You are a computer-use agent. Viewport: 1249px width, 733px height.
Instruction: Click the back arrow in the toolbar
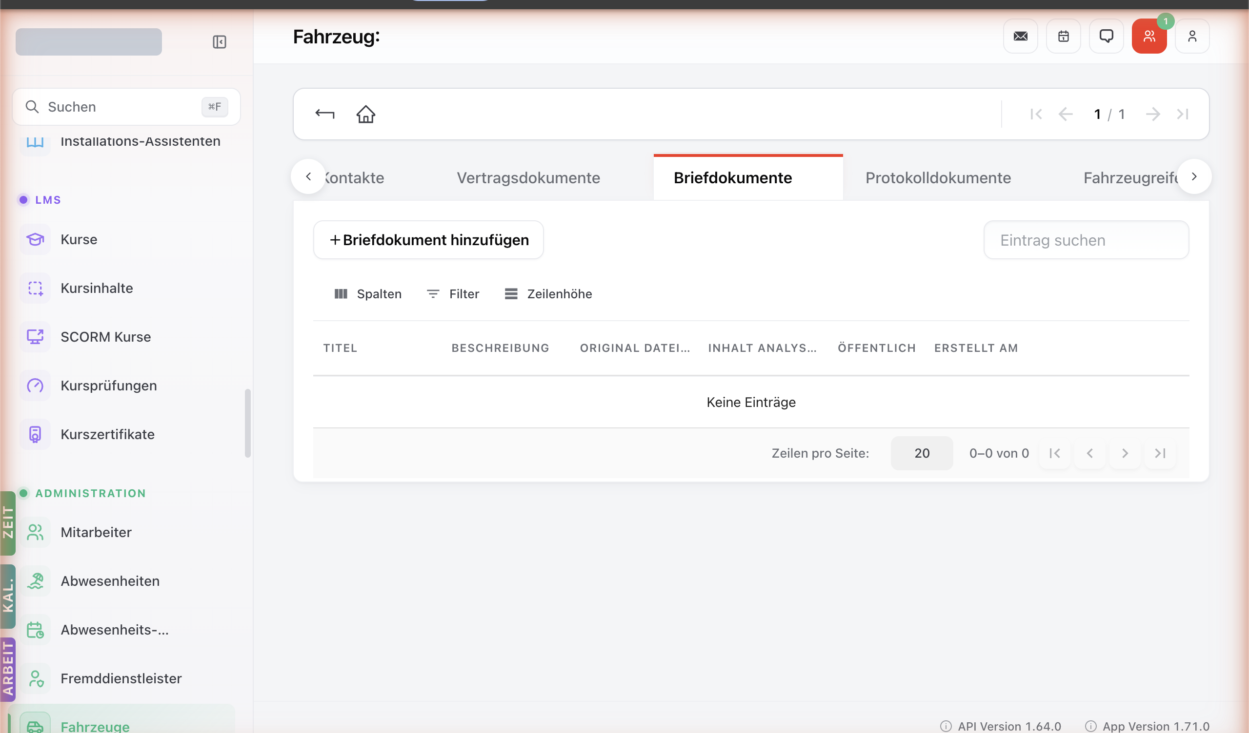point(324,114)
